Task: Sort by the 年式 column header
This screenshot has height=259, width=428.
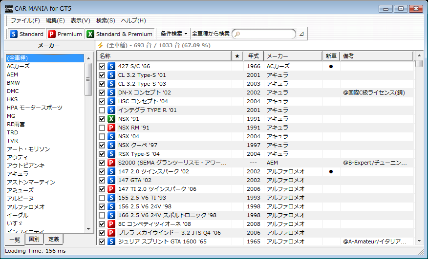Action: coord(253,56)
